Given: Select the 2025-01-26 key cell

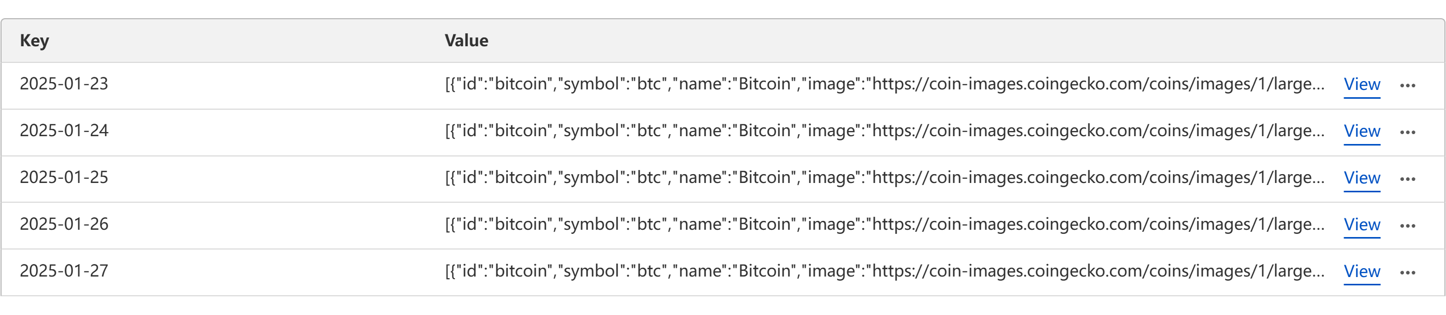Looking at the screenshot, I should [x=64, y=224].
